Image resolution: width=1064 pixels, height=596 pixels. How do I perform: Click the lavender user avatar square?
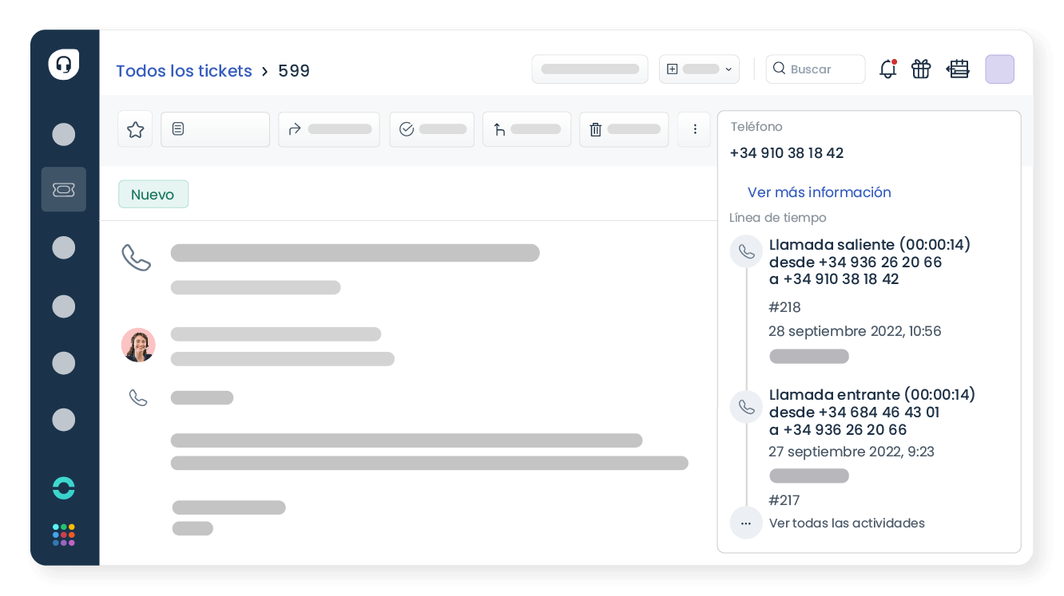[x=999, y=69]
